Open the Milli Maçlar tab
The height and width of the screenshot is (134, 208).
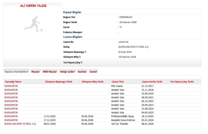pos(50,72)
